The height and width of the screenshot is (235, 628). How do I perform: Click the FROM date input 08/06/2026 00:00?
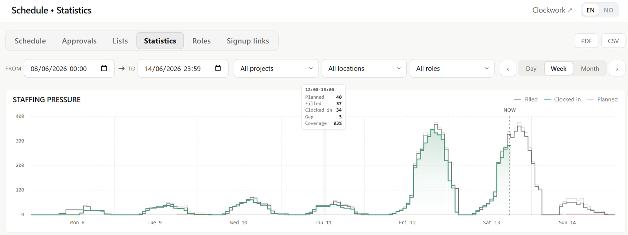point(69,69)
